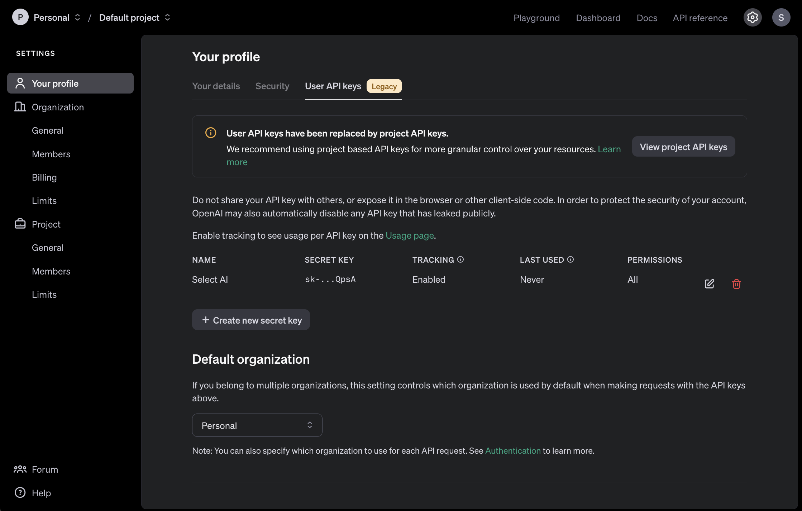
Task: Open Billing under Organization settings
Action: point(44,177)
